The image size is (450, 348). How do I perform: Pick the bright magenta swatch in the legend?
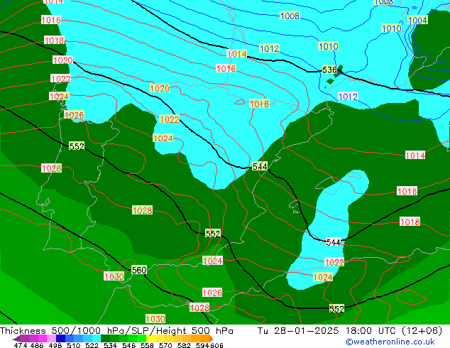(42, 339)
